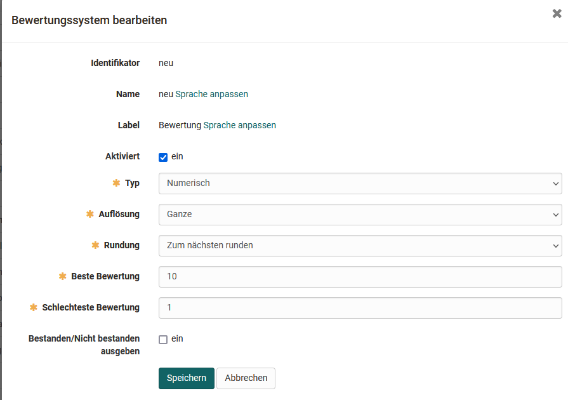
Task: Click the asterisk icon beside Schlechteste Bewertung
Action: (32, 307)
